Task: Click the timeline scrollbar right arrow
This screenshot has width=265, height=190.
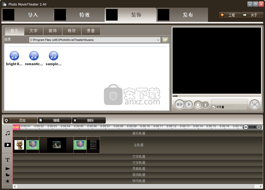Action: pos(260,187)
